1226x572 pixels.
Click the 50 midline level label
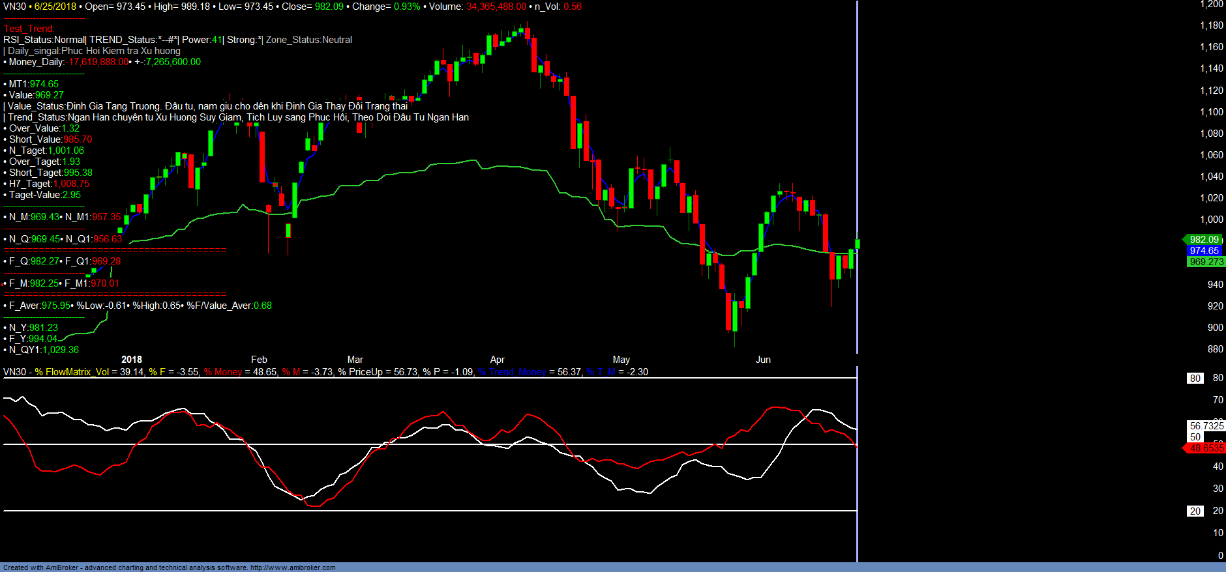(1195, 437)
